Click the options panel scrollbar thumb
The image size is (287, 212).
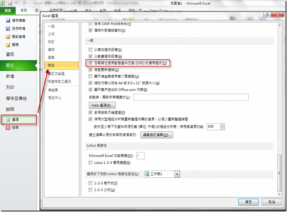click(280, 173)
